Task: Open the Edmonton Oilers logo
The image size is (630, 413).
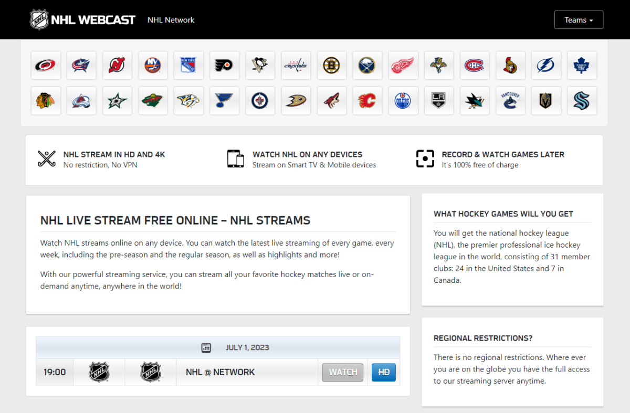Action: click(403, 100)
